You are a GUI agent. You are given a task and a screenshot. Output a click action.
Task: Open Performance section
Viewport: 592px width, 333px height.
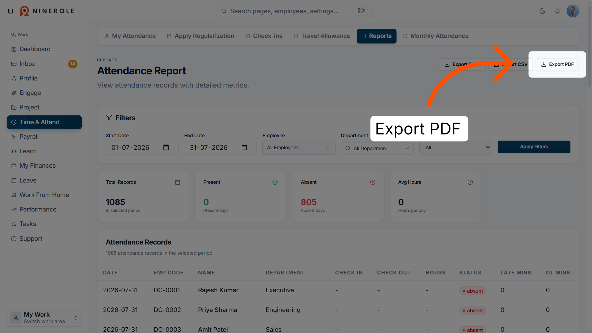point(44,209)
